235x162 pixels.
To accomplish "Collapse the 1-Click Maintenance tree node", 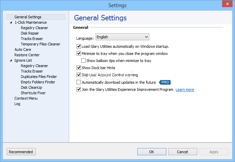I will pyautogui.click(x=11, y=23).
